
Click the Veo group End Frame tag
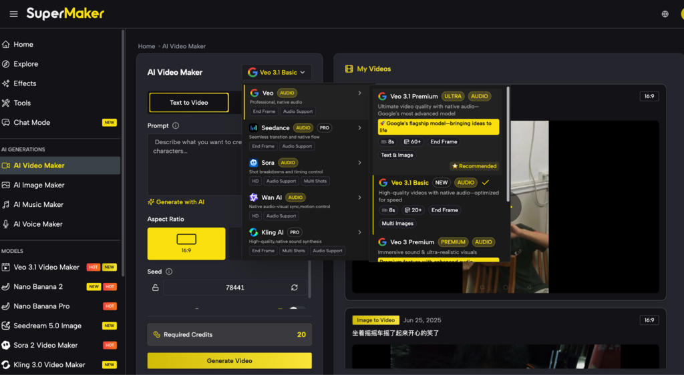pos(265,111)
